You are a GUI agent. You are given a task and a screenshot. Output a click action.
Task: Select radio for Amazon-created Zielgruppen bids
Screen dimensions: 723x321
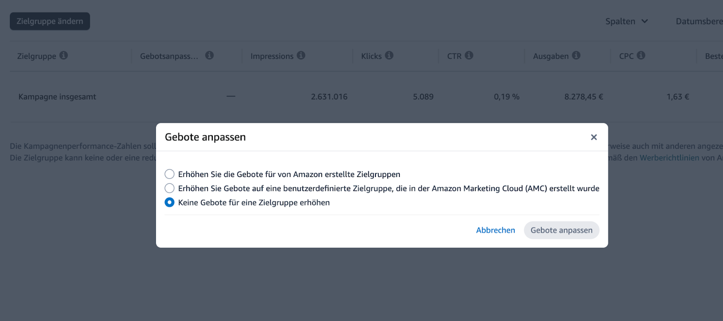point(169,174)
